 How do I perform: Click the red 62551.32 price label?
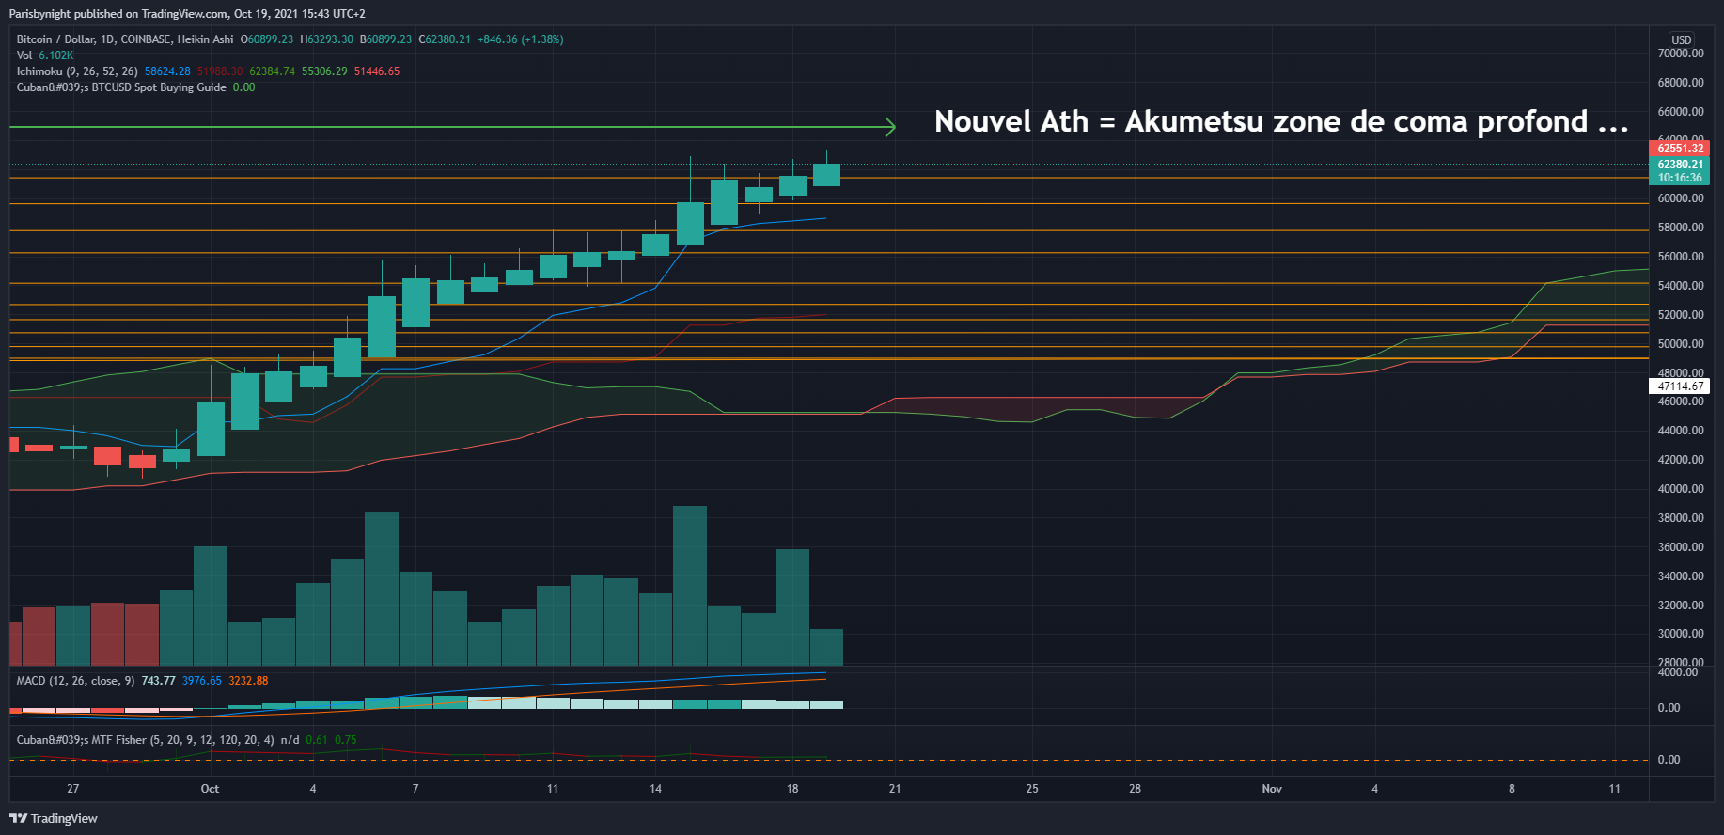tap(1680, 149)
